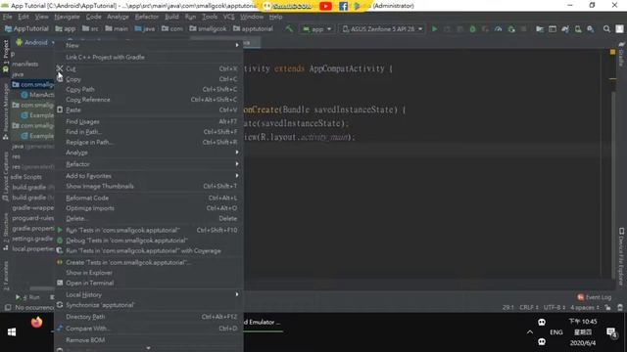Click the Sync Project with Gradle icon
The image size is (627, 352).
565,29
